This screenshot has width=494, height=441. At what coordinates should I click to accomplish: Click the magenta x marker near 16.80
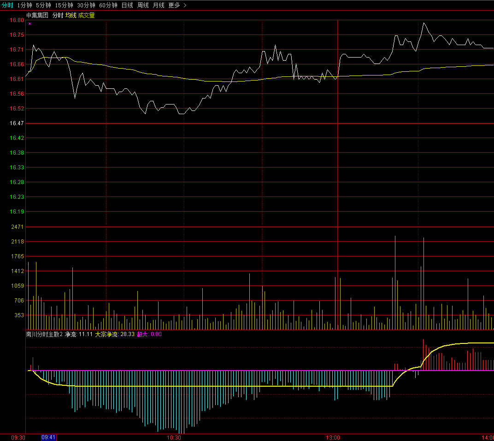(x=29, y=23)
